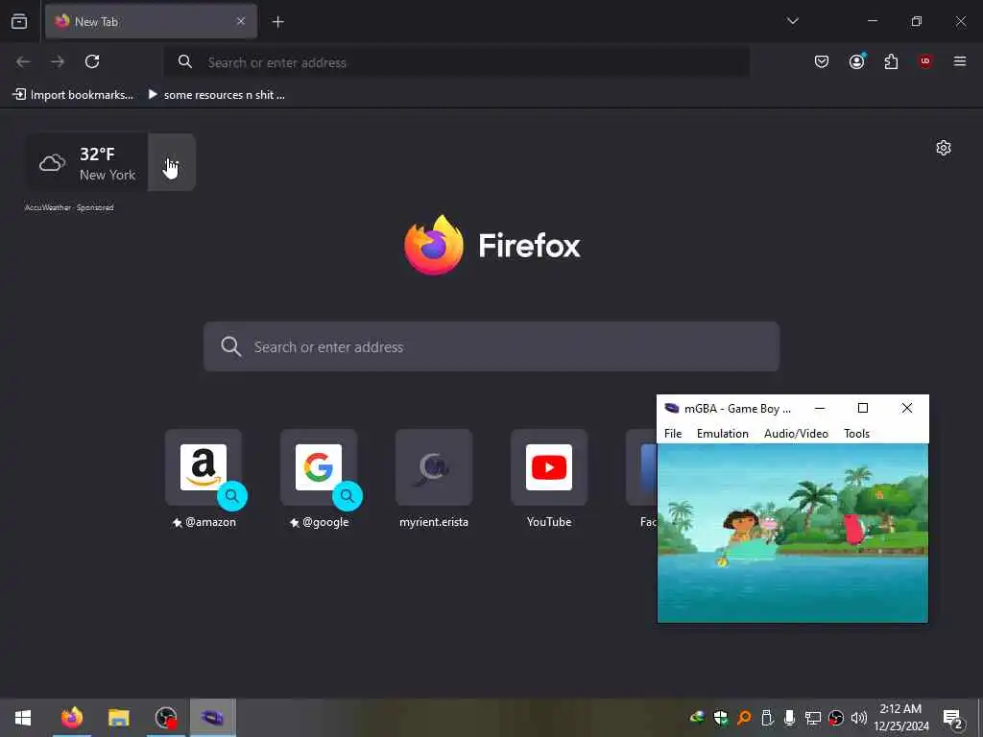983x737 pixels.
Task: Open the network status tray icon
Action: click(812, 718)
